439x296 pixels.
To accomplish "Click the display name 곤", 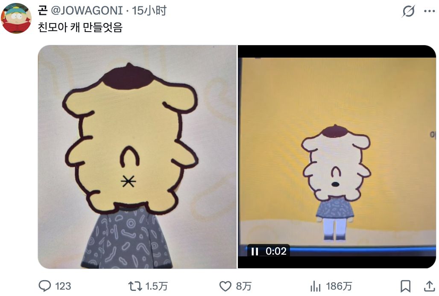I will click(43, 11).
